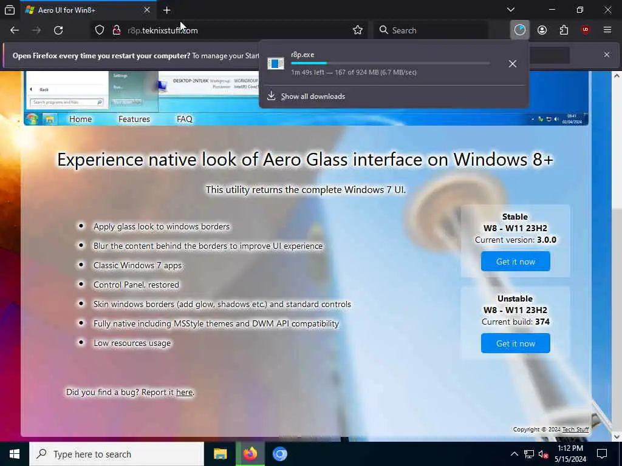The width and height of the screenshot is (622, 466).
Task: Click the 'Low resources usage' bullet
Action: pyautogui.click(x=132, y=343)
